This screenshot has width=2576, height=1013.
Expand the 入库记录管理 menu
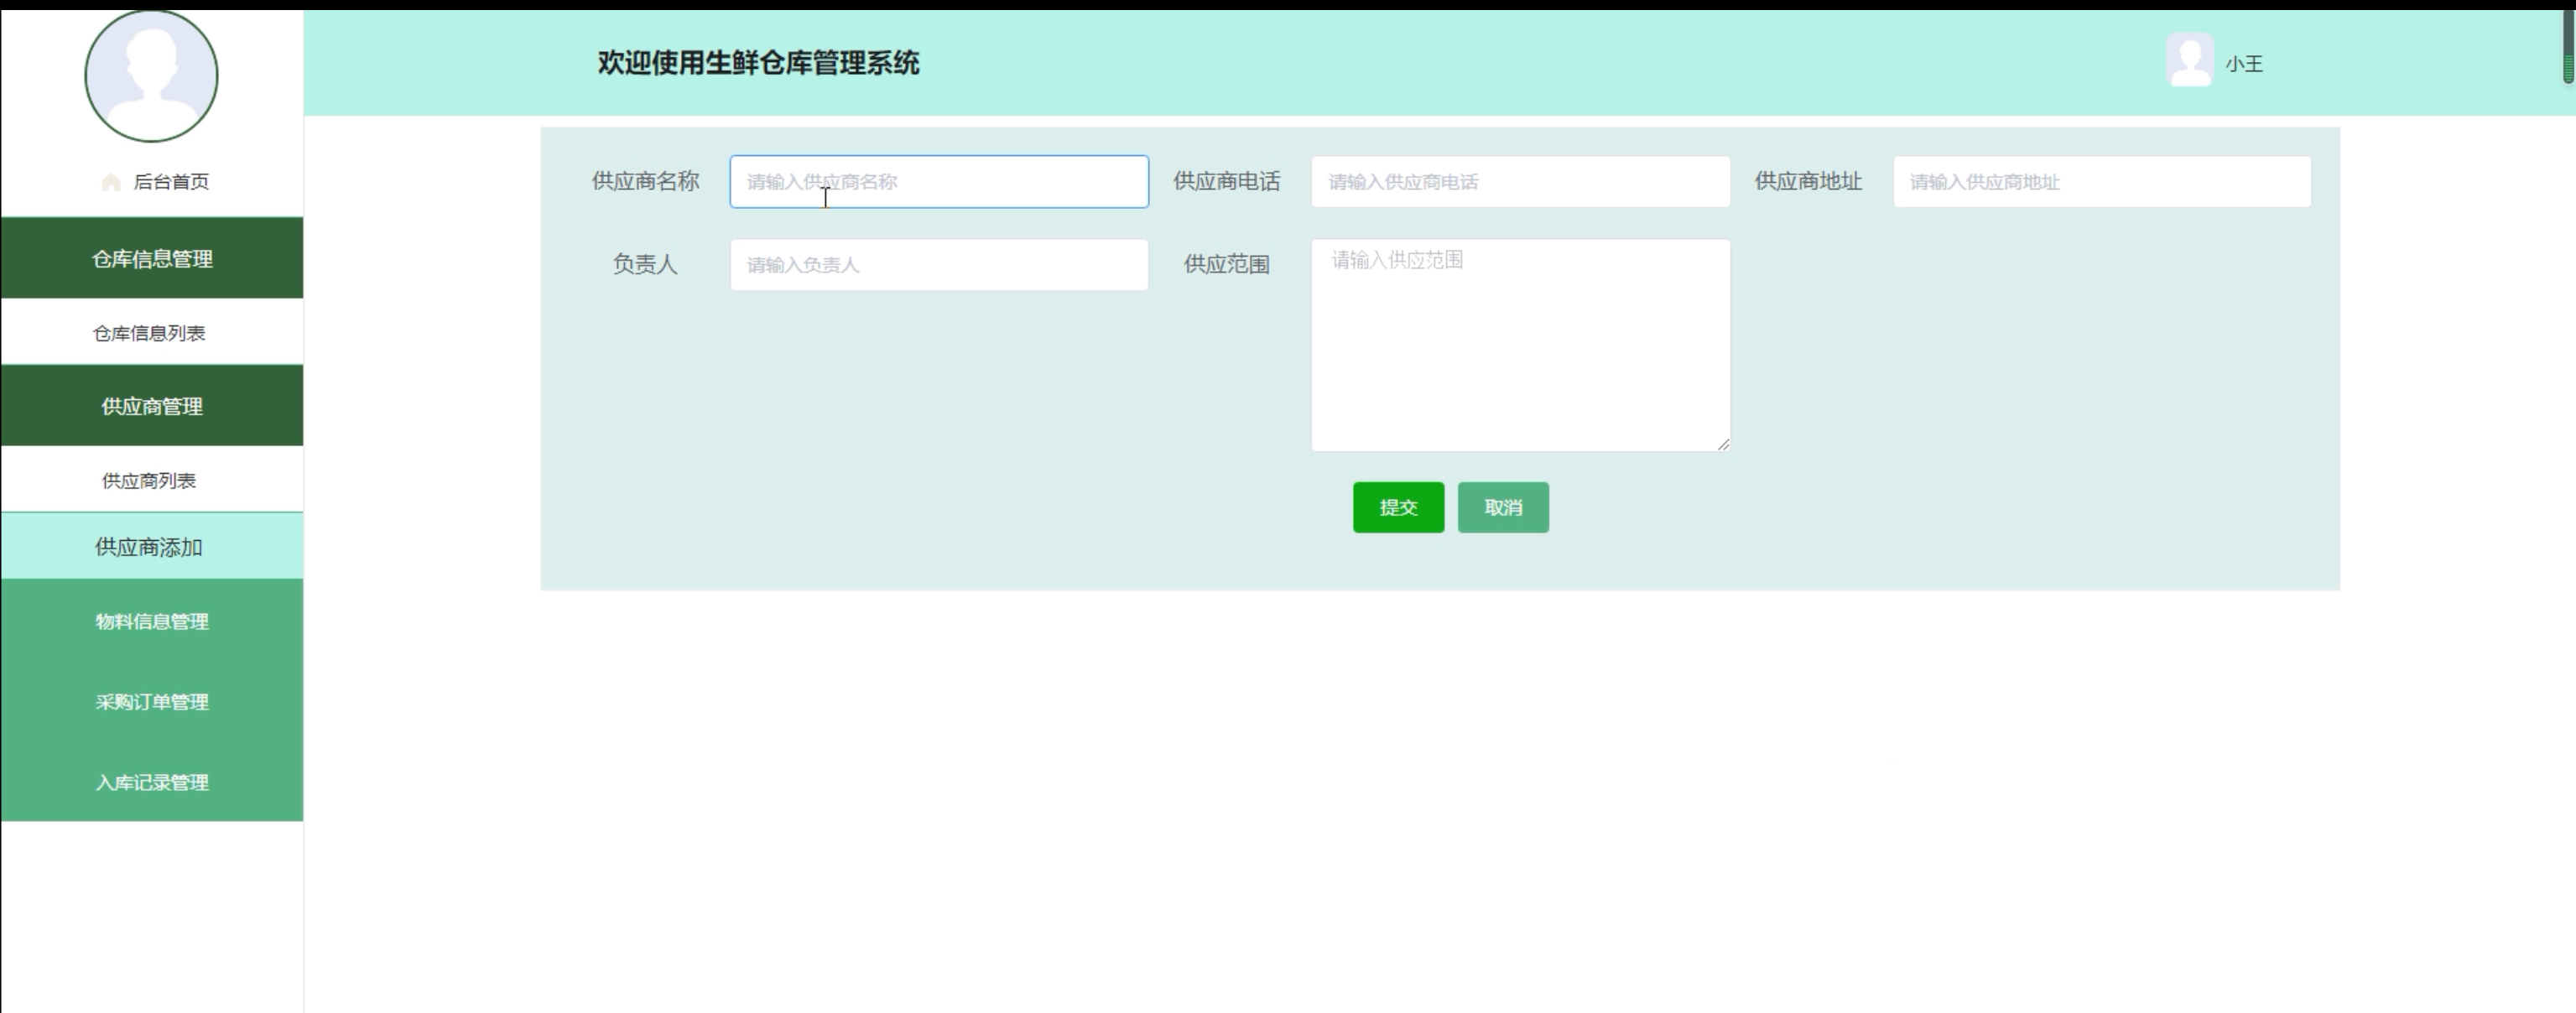[152, 783]
